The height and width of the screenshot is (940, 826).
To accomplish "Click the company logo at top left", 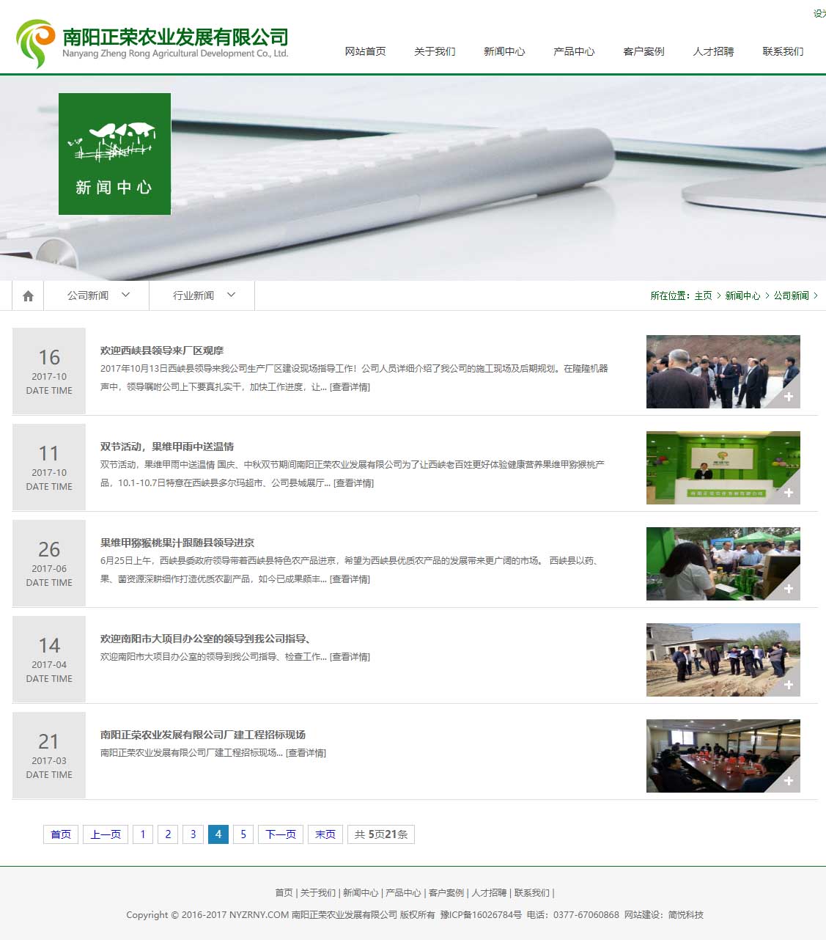I will point(152,44).
